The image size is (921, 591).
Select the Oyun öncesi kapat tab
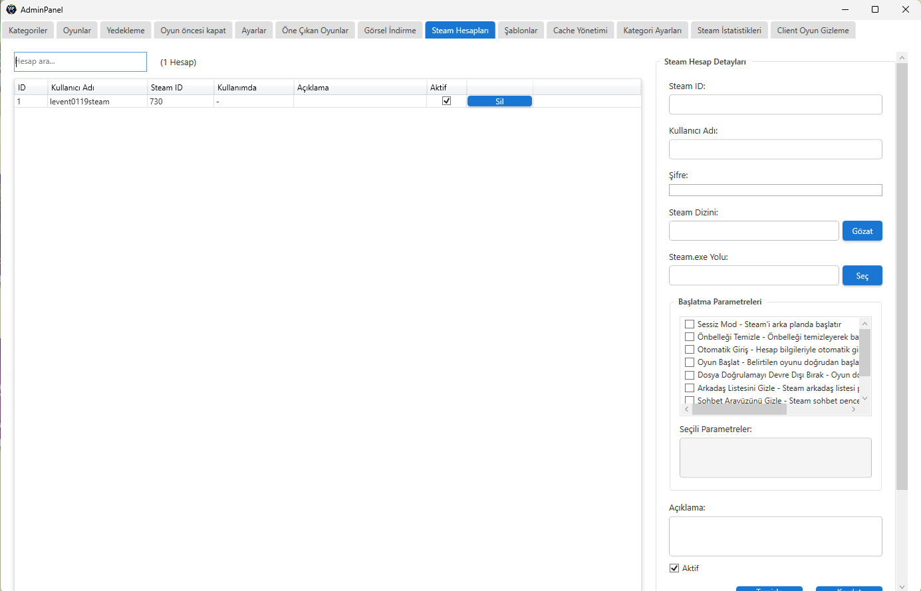193,31
